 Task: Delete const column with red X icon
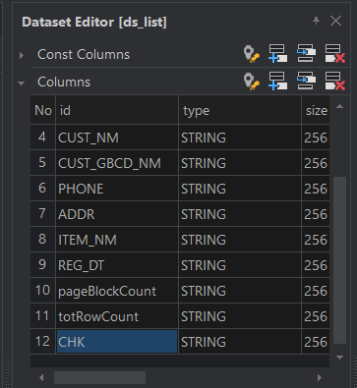click(x=335, y=53)
